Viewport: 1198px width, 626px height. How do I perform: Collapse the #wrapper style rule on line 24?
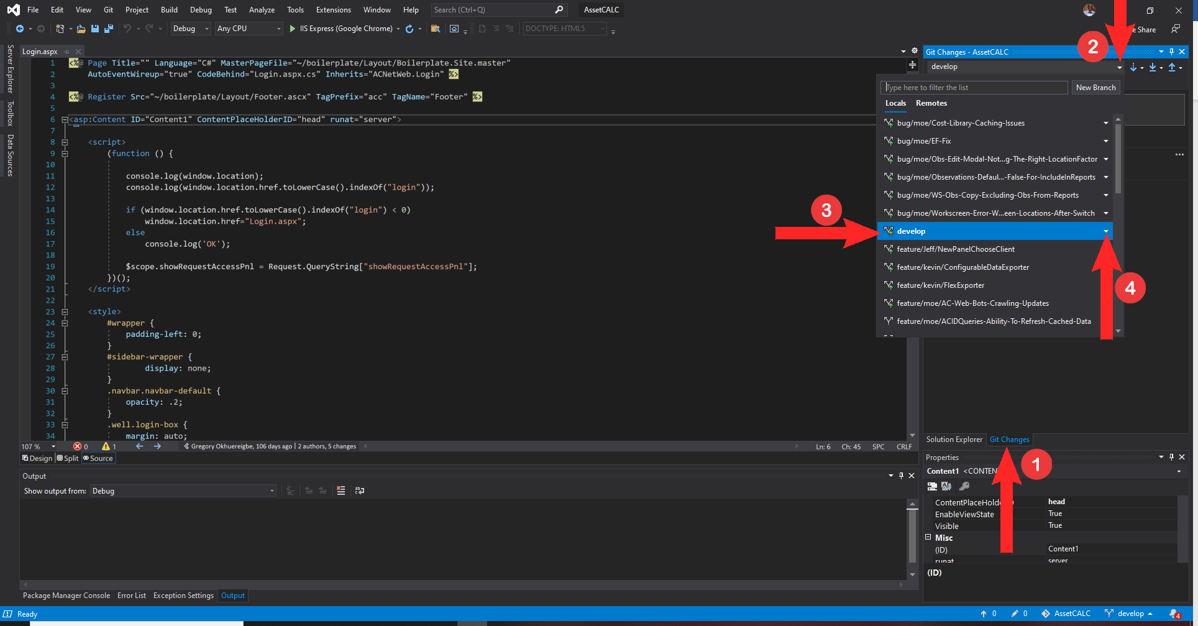[65, 323]
